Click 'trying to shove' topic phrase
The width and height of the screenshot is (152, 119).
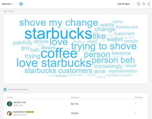point(104,46)
